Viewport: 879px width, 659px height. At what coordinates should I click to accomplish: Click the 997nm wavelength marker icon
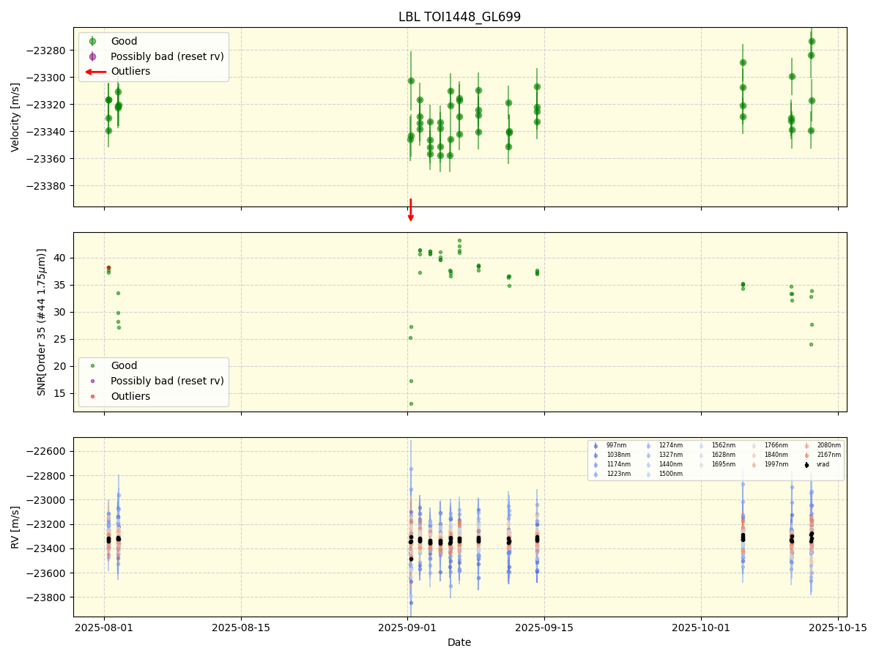(597, 444)
